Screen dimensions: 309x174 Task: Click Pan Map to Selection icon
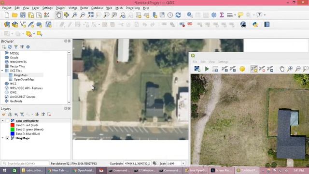click(x=67, y=15)
